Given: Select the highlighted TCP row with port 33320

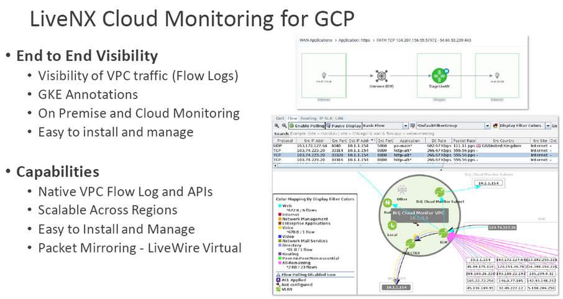Looking at the screenshot, I should [415, 155].
